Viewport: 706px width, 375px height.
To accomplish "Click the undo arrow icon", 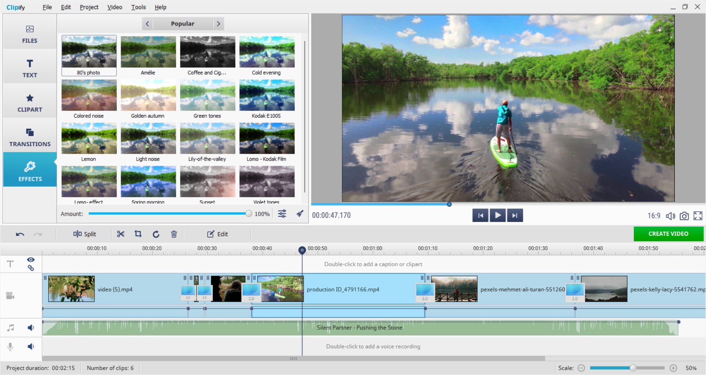I will [20, 234].
